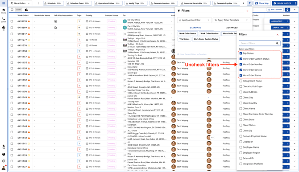
Task: Click the Generate Invoices chip
Action: coord(164,3)
